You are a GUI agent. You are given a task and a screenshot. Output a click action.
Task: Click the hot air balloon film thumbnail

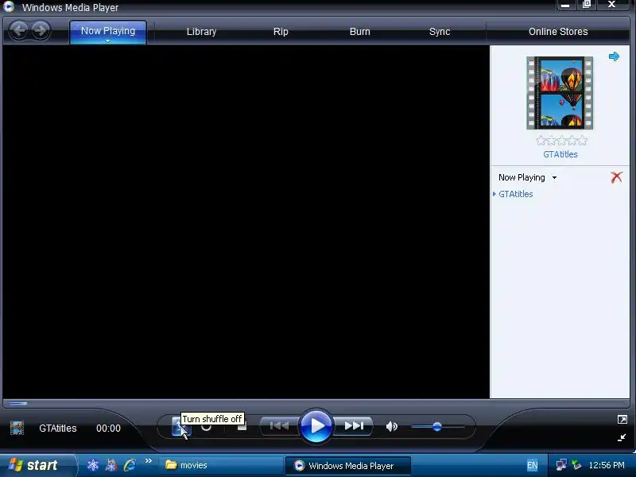click(x=560, y=93)
